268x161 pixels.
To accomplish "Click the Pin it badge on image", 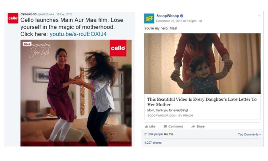I will pyautogui.click(x=27, y=44).
